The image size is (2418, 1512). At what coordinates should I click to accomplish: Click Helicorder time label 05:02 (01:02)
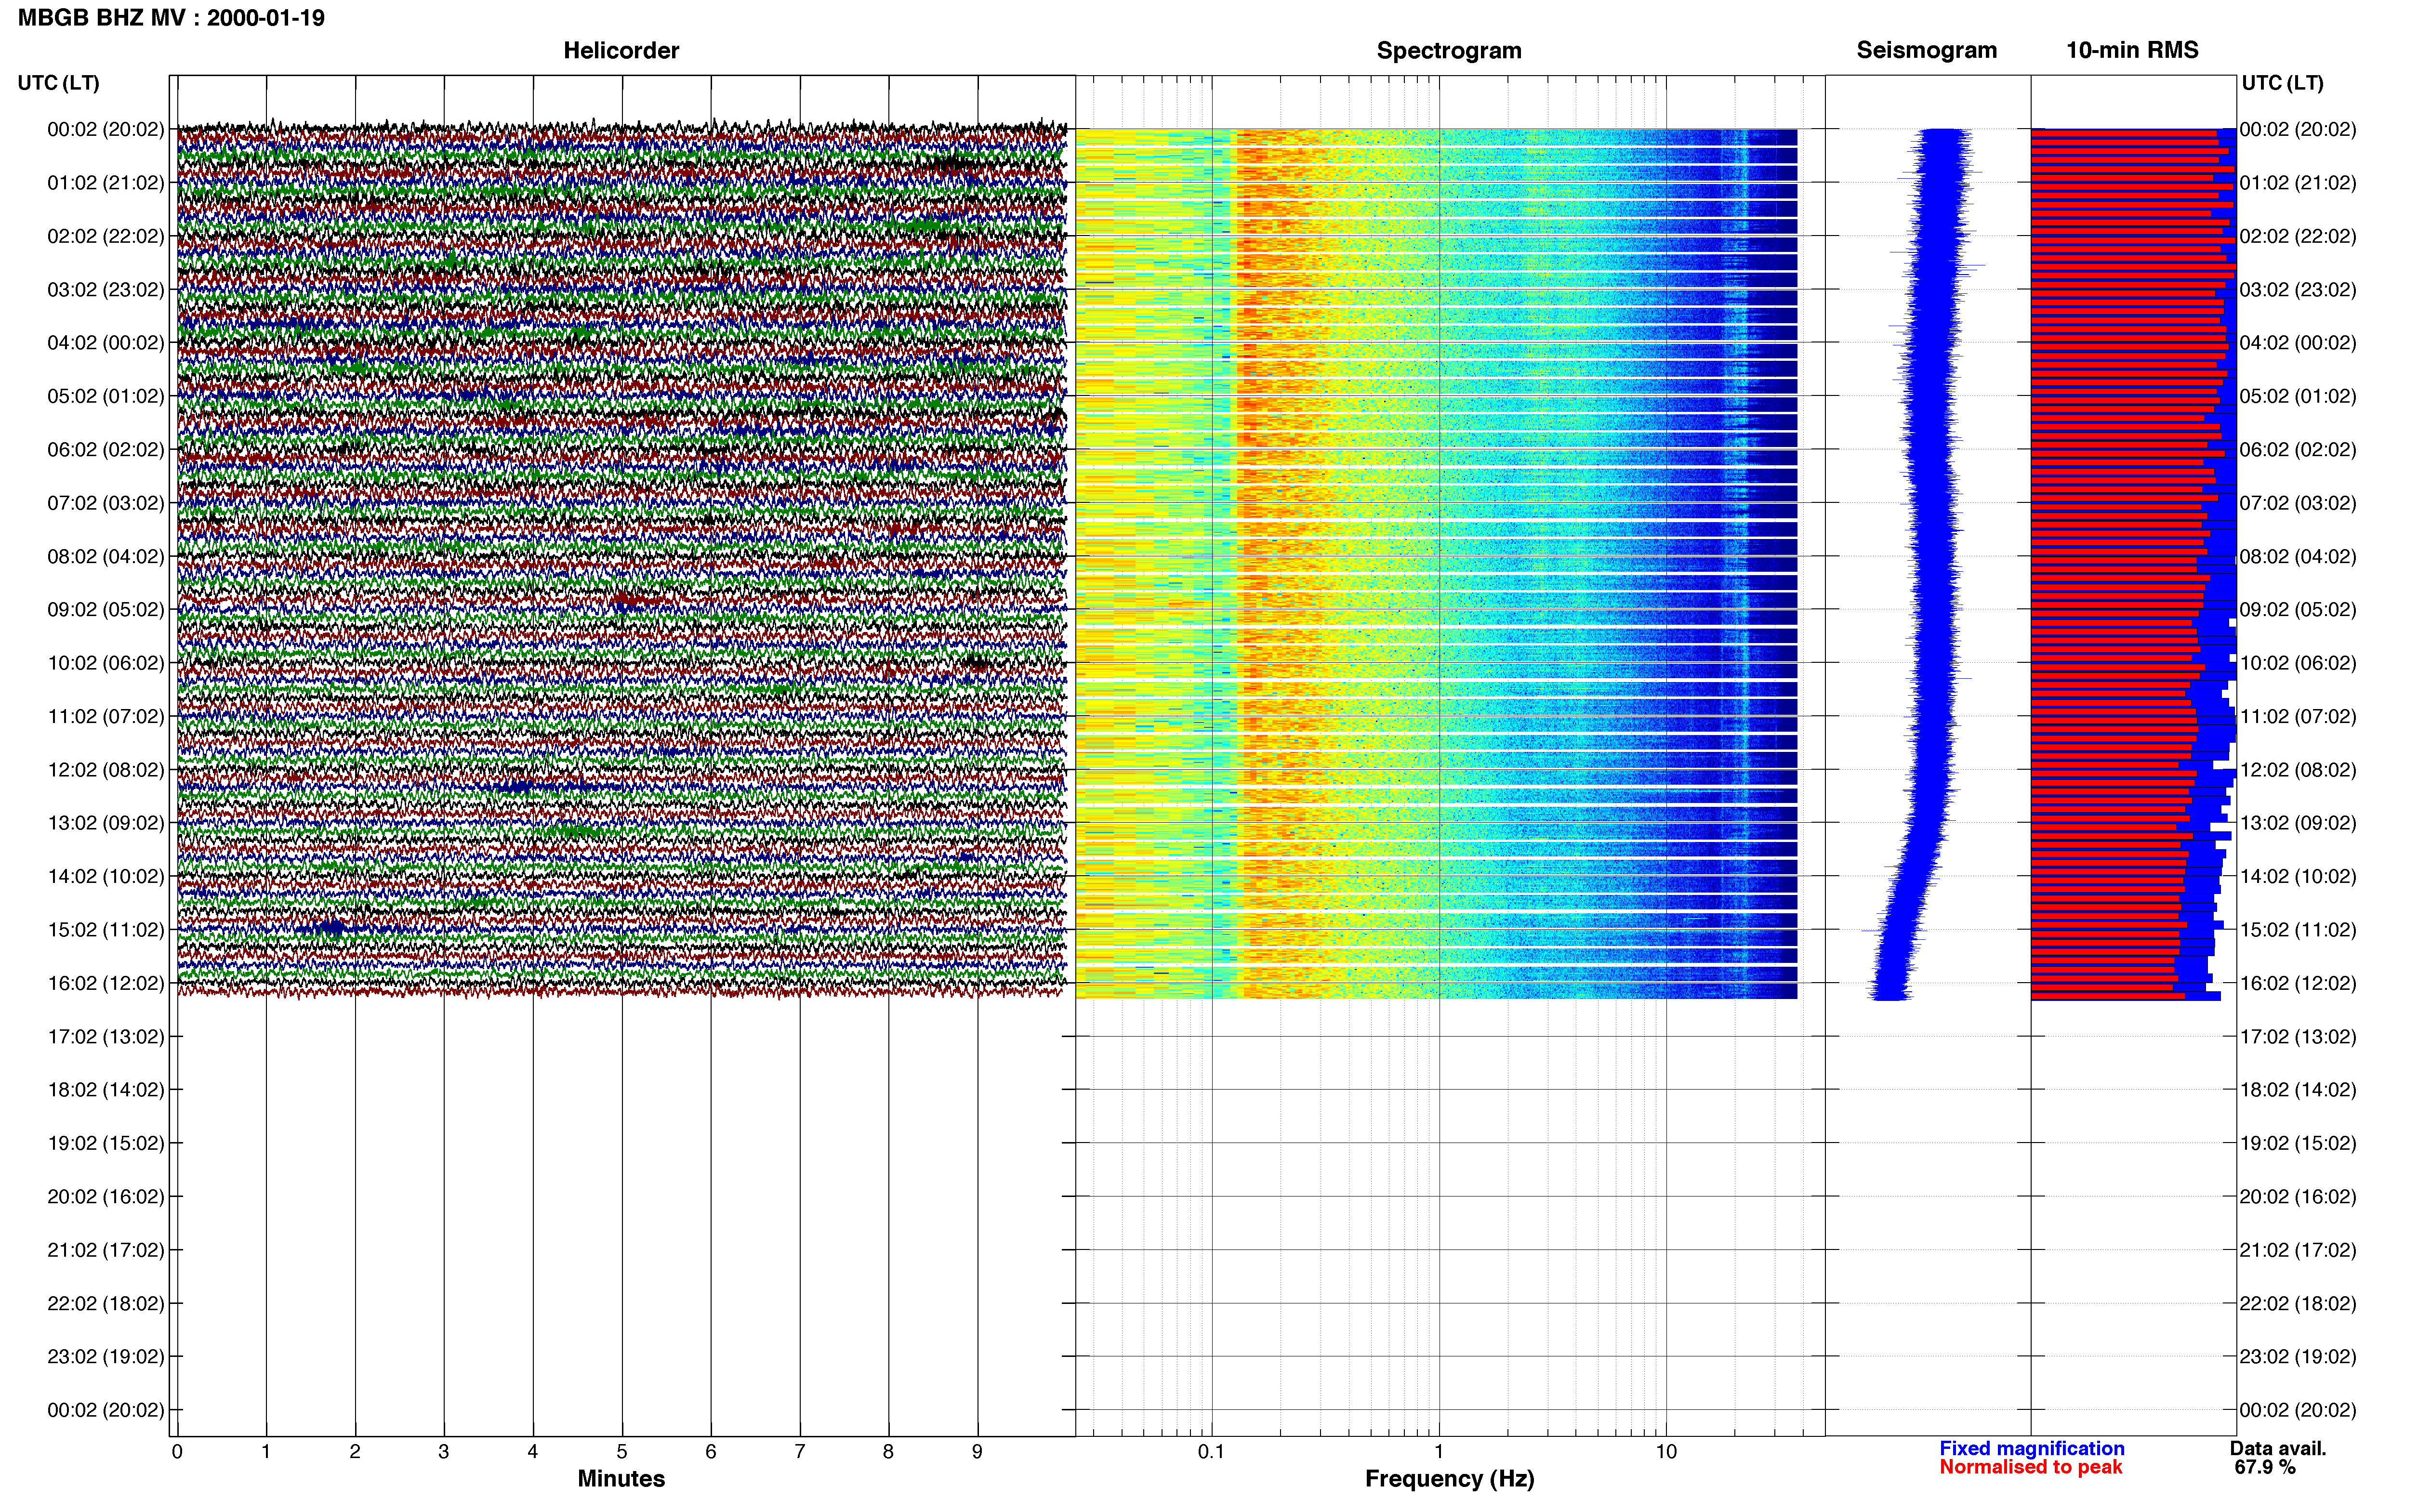click(106, 396)
